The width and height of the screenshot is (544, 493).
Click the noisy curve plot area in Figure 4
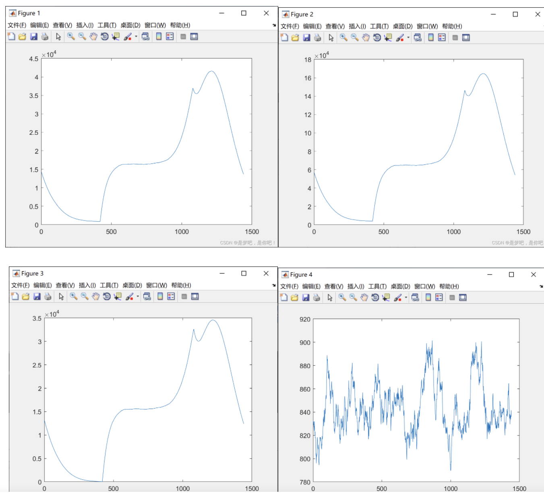pos(416,400)
